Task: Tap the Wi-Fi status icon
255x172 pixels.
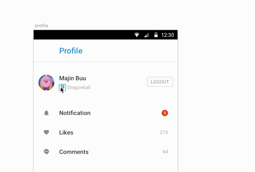Action: coord(137,35)
